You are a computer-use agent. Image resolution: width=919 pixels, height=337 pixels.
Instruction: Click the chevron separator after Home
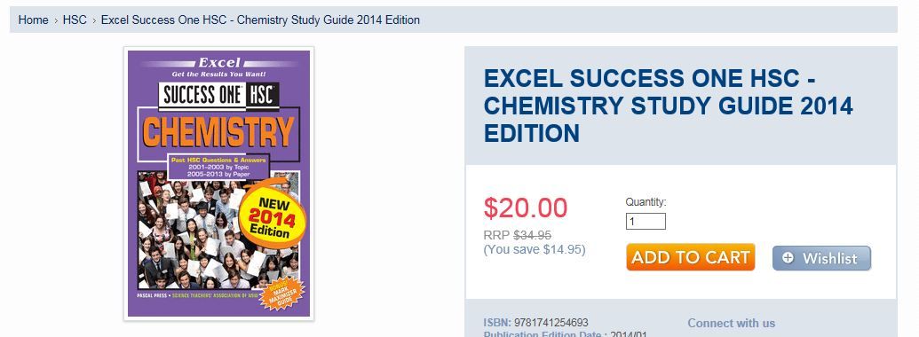click(56, 20)
